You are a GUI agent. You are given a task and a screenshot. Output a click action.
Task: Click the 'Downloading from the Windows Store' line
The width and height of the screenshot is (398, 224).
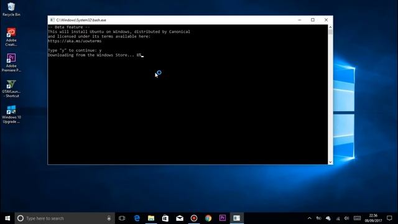pyautogui.click(x=95, y=55)
